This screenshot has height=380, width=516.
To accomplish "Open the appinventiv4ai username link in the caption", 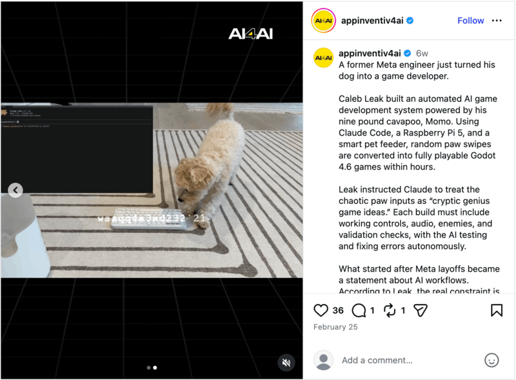I will tap(370, 53).
